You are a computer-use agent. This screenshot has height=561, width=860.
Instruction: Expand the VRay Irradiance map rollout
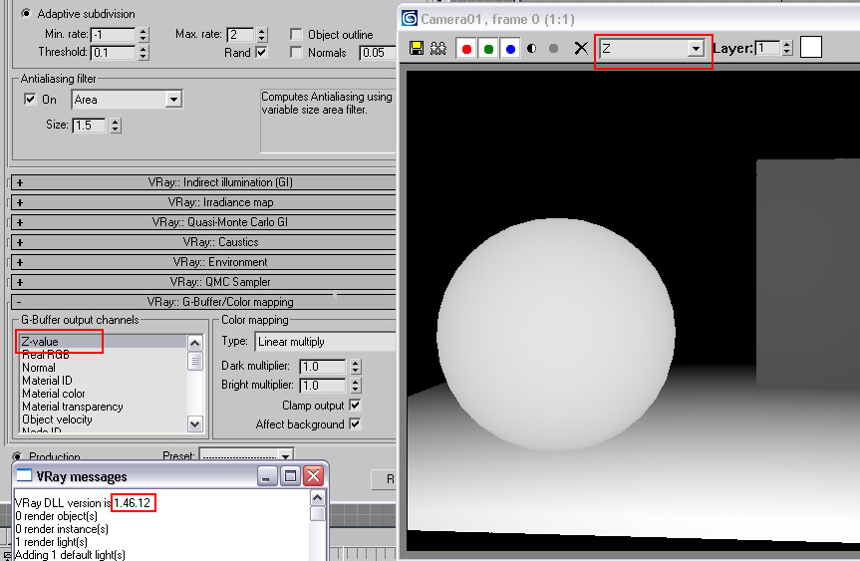(203, 202)
